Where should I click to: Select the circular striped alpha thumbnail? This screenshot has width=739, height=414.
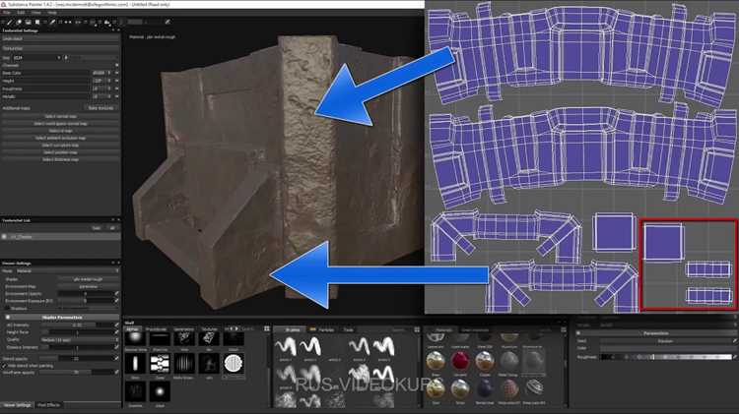pyautogui.click(x=234, y=364)
